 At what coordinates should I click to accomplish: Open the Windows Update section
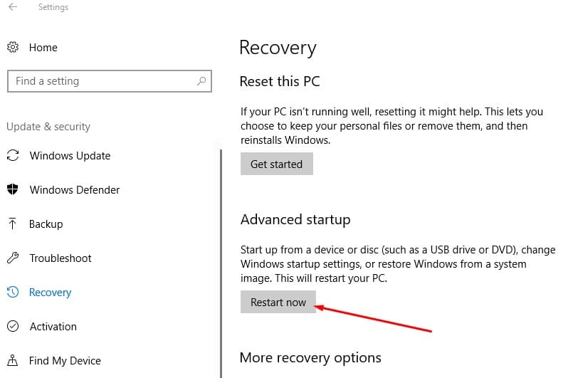(x=70, y=156)
